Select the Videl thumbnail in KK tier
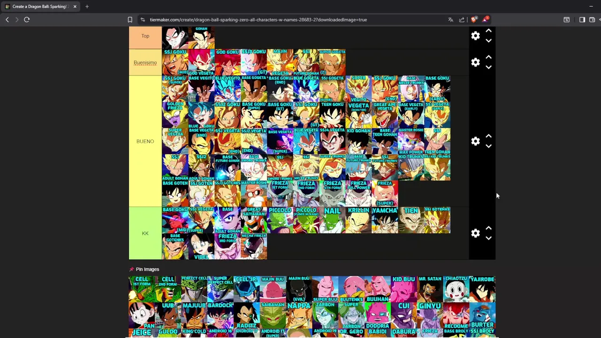The height and width of the screenshot is (338, 601). pyautogui.click(x=201, y=246)
